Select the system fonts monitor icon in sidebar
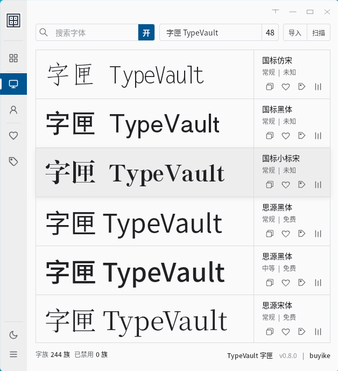 pos(13,84)
